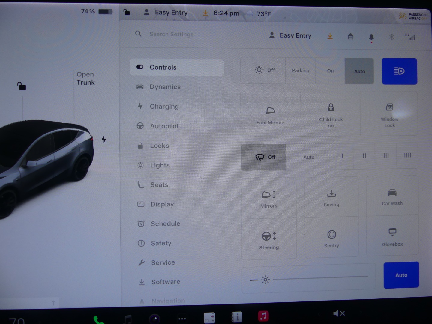
Task: Tap the Fold Mirrors icon
Action: [x=270, y=111]
